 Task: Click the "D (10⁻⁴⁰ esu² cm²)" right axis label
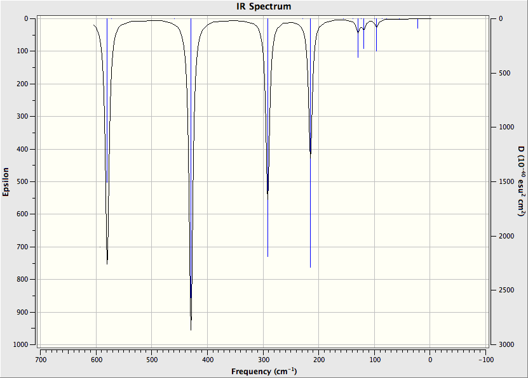(521, 181)
